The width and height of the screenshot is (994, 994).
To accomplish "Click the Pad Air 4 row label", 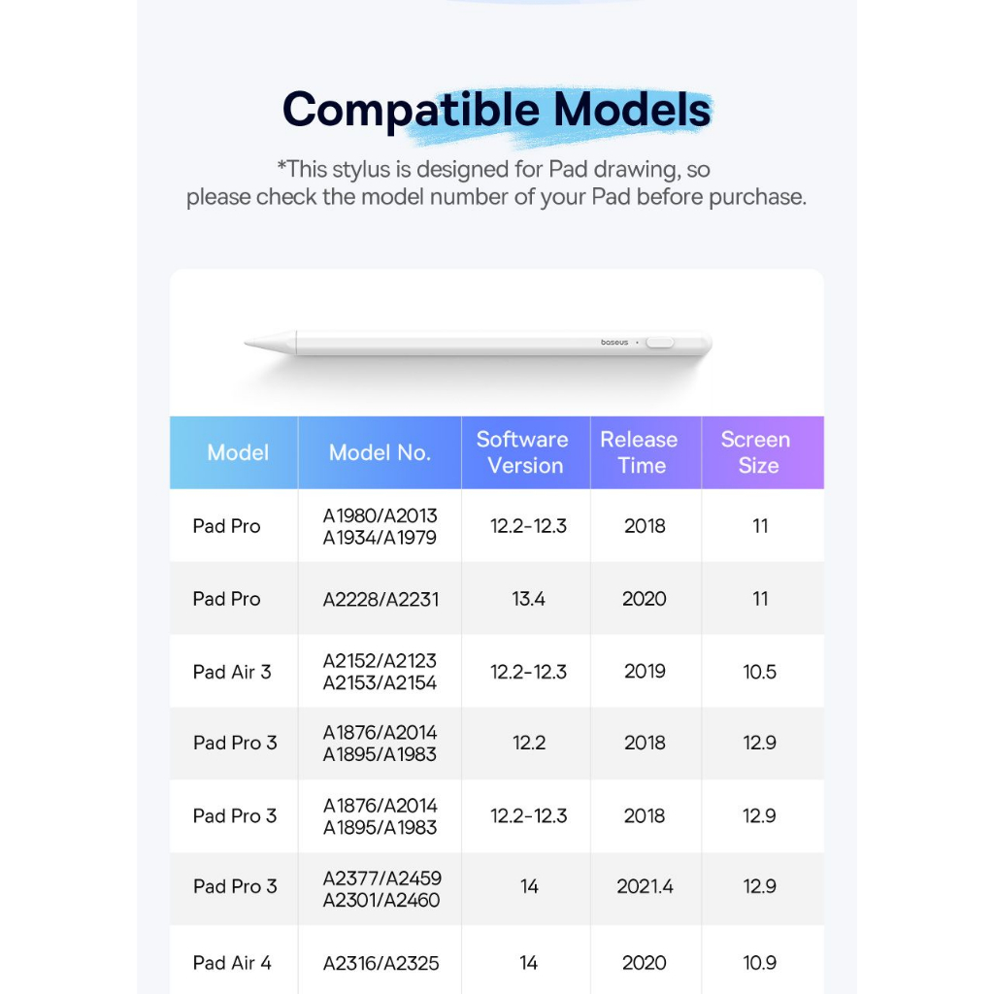I will [232, 963].
